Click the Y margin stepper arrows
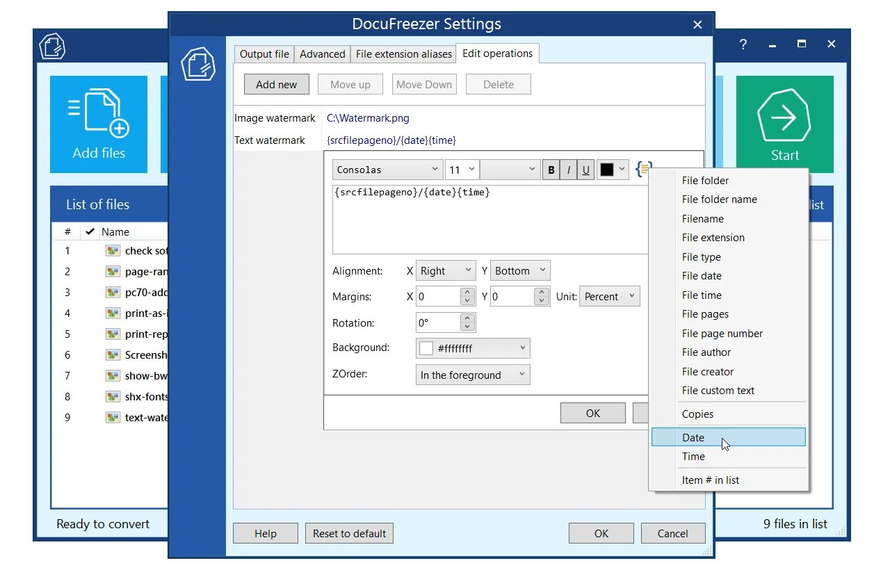 tap(542, 297)
